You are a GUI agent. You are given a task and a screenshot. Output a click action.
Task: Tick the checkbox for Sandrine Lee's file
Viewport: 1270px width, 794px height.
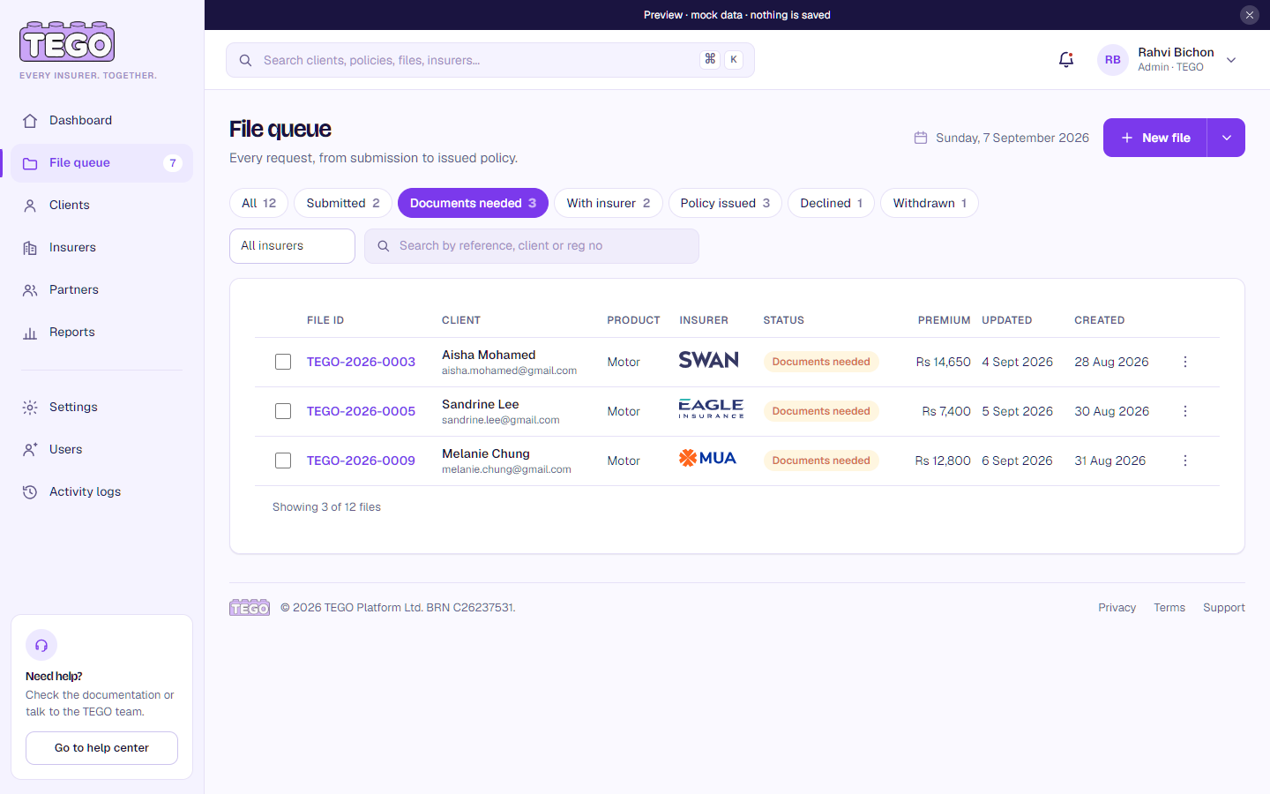283,411
